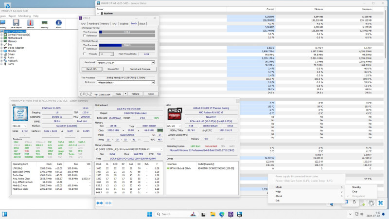
Task: Open HWiNFO taskbar icon
Action: point(240,214)
